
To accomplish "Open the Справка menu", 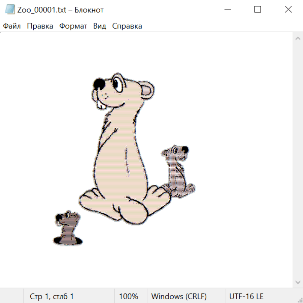I will click(127, 26).
